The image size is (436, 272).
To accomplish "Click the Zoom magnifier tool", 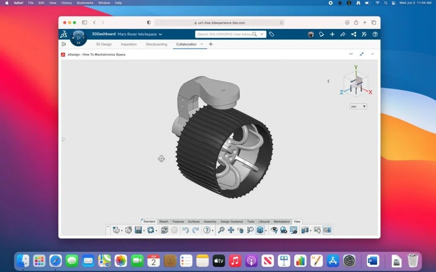I will [x=221, y=230].
